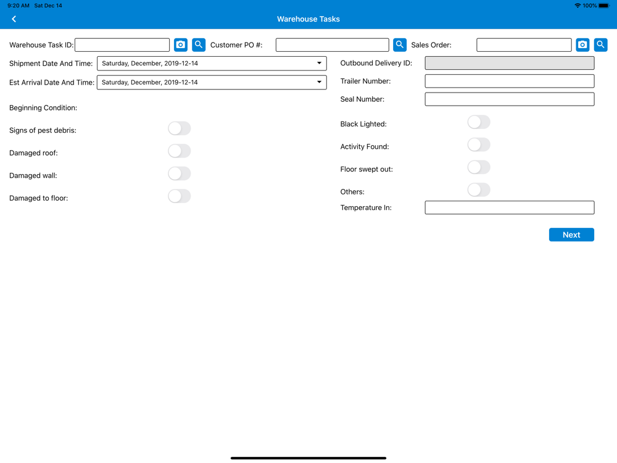
Task: Turn on Damaged wall toggle
Action: (x=179, y=173)
